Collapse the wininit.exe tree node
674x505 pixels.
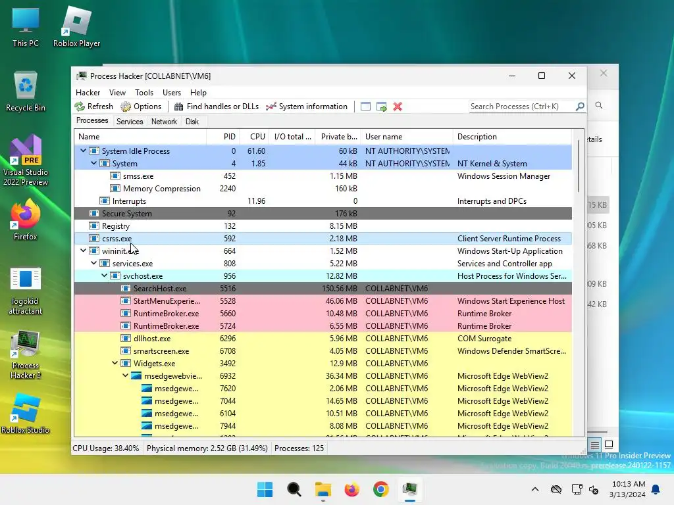point(84,251)
